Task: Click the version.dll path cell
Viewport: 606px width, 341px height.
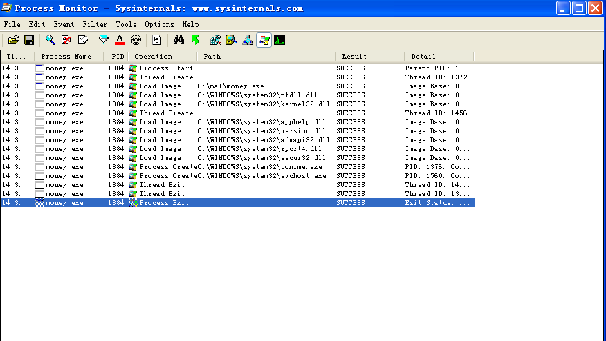Action: point(261,131)
